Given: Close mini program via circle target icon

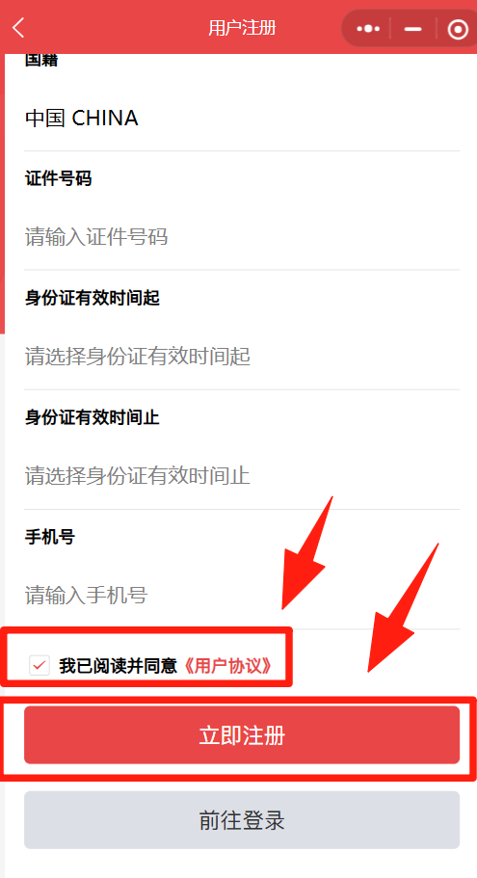Looking at the screenshot, I should pyautogui.click(x=458, y=29).
